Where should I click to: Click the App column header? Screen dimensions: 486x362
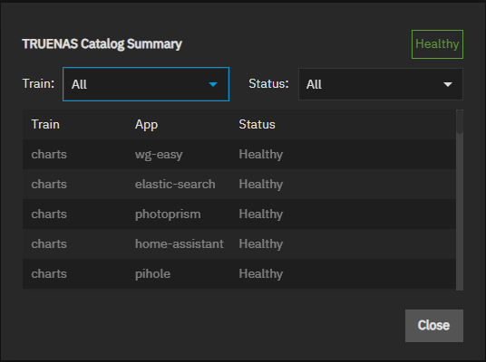[x=146, y=125]
